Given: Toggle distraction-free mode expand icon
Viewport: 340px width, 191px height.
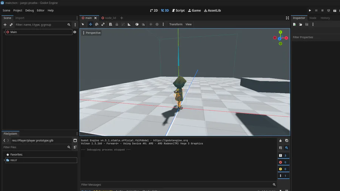Looking at the screenshot, I should tap(287, 18).
